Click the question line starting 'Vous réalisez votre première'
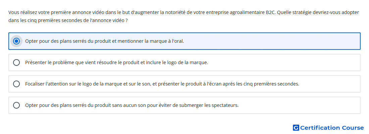Viewport: 369px width, 134px height. pyautogui.click(x=183, y=12)
